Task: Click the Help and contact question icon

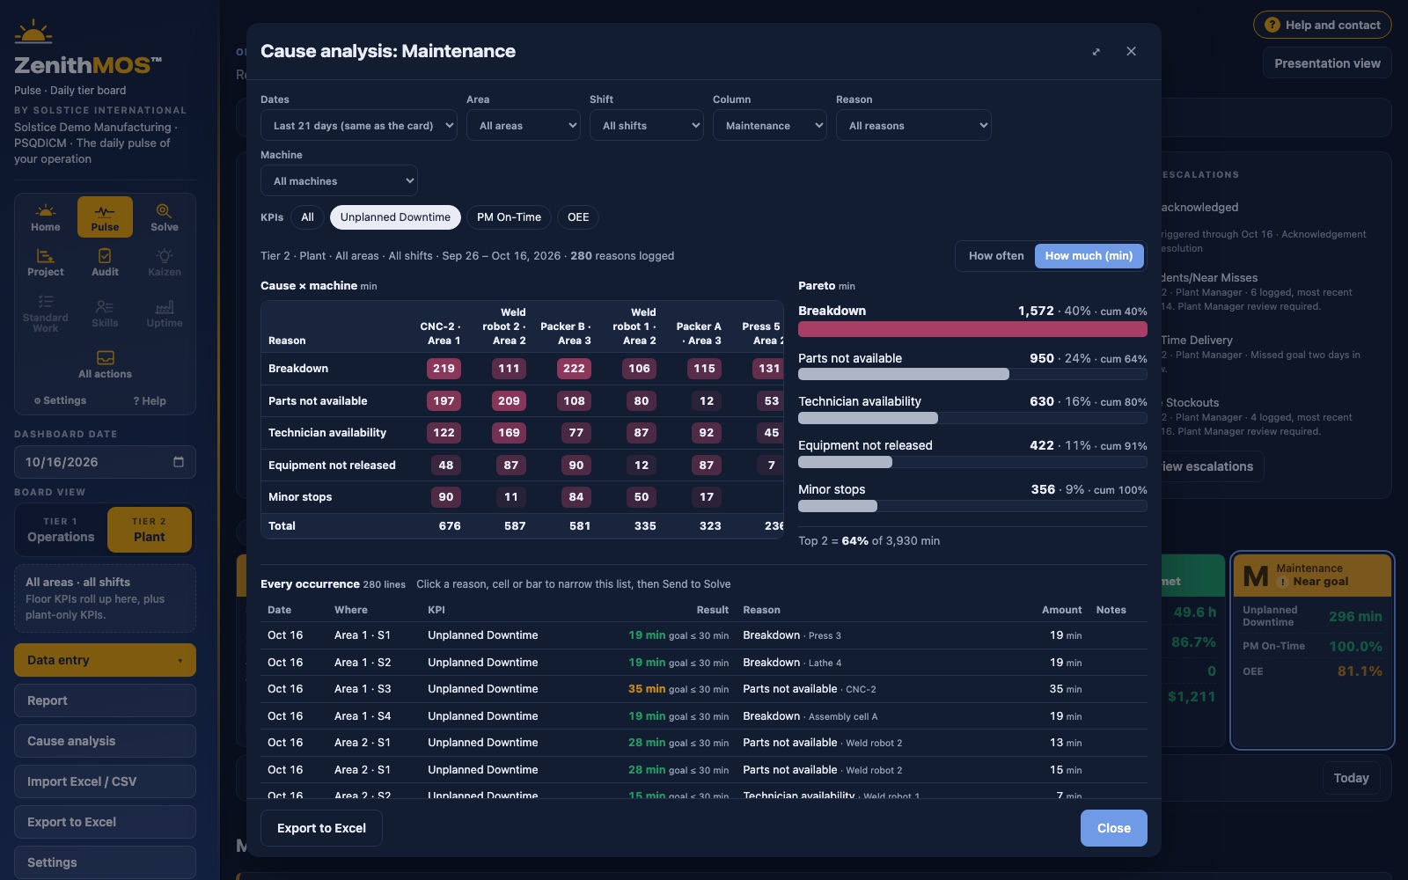Action: [1272, 25]
